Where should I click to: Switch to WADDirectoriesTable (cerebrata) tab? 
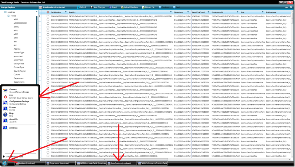[x=91, y=163]
